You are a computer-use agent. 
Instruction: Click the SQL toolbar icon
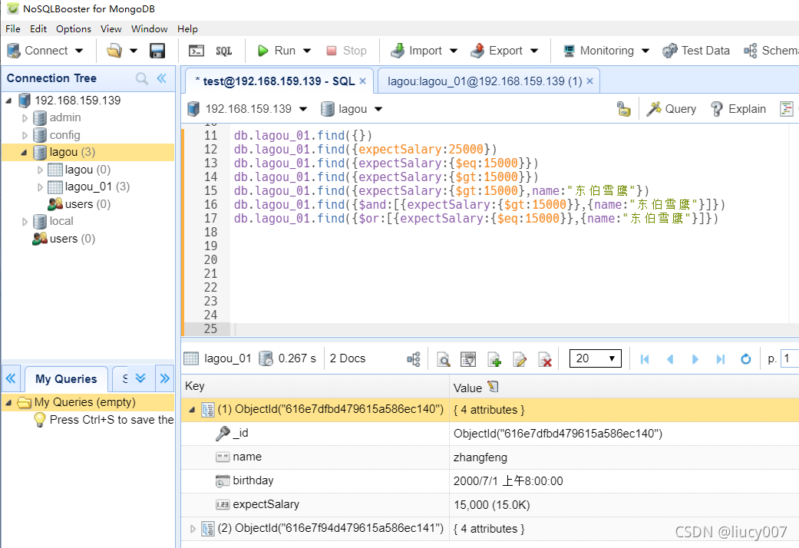[223, 51]
